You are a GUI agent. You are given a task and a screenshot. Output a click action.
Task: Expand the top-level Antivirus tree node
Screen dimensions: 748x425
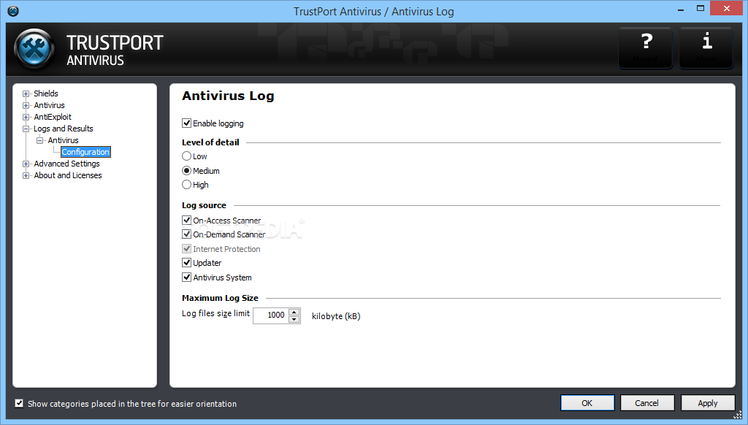(x=26, y=105)
